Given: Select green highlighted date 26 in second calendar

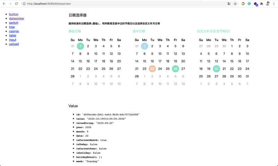Looking at the screenshot, I should [175, 69].
